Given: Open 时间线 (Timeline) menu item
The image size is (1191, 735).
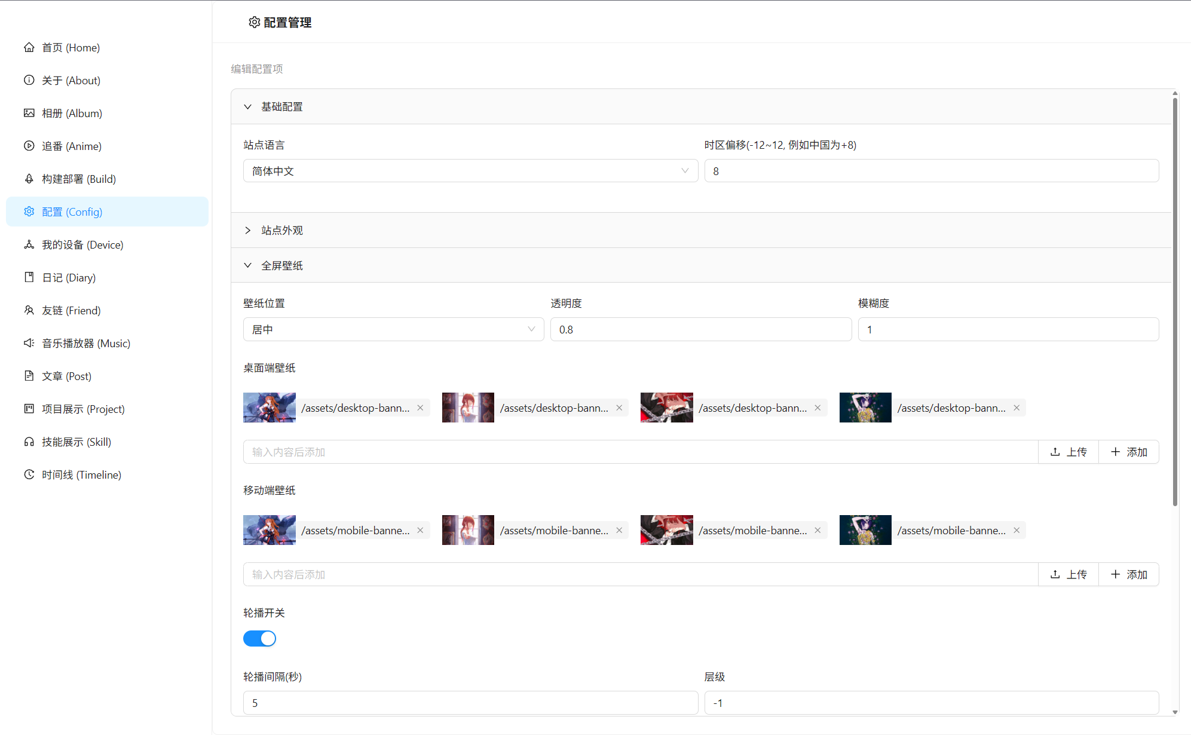Looking at the screenshot, I should (107, 474).
